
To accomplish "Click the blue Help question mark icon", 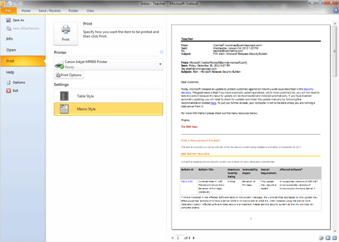I will click(336, 10).
